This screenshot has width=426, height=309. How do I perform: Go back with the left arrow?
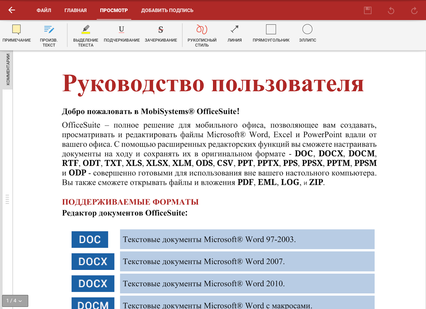pyautogui.click(x=12, y=10)
